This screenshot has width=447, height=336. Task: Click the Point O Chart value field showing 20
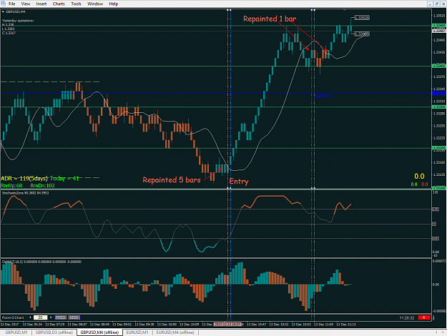(x=41, y=317)
